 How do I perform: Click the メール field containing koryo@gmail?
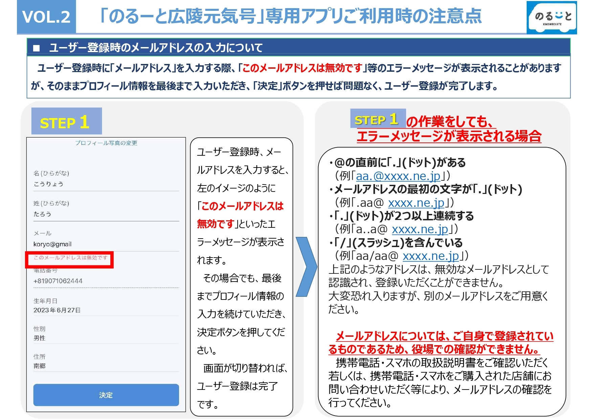[x=106, y=240]
